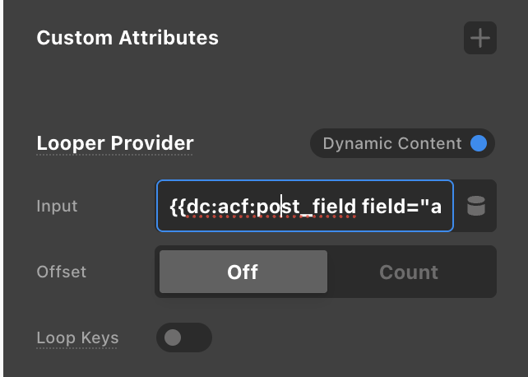Click into the Looper Provider Input field

(x=304, y=206)
